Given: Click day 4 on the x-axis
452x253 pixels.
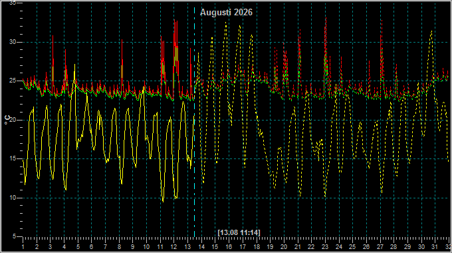Looking at the screenshot, I should pos(64,247).
